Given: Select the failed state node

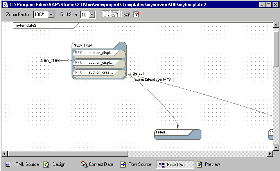Looking at the screenshot, I should coord(178,134).
